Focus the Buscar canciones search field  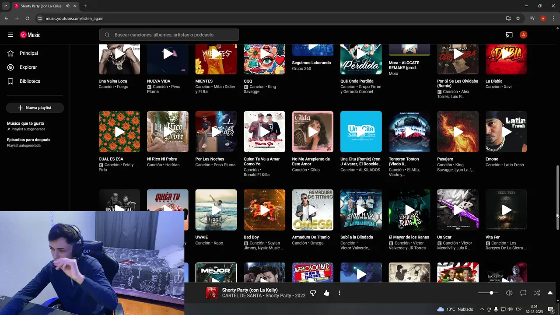tap(169, 35)
